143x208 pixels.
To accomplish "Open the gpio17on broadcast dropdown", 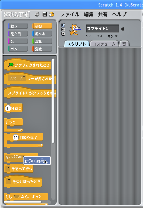I will pyautogui.click(x=15, y=157).
